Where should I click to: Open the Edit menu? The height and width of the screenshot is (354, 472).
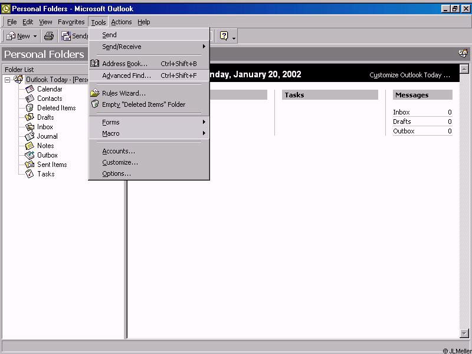[28, 22]
